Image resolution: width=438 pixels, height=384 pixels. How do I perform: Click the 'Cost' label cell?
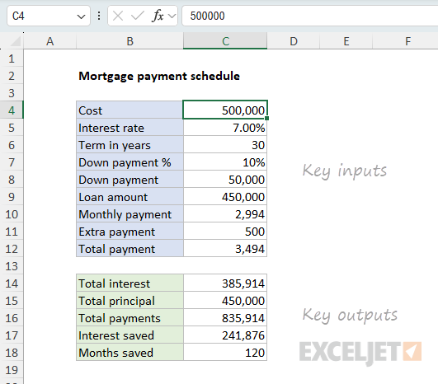click(x=130, y=110)
